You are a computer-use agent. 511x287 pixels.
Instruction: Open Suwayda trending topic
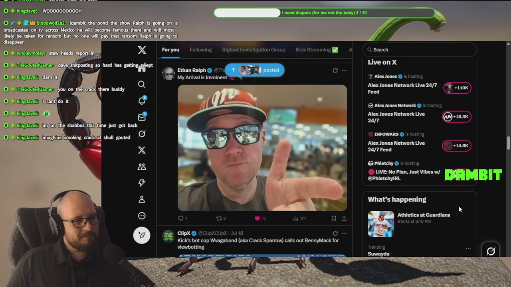click(x=378, y=254)
